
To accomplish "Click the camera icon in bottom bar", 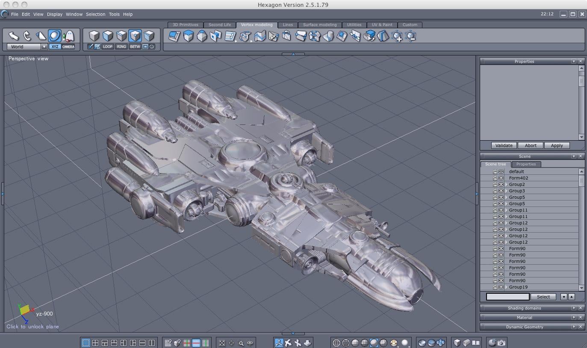I will point(501,343).
